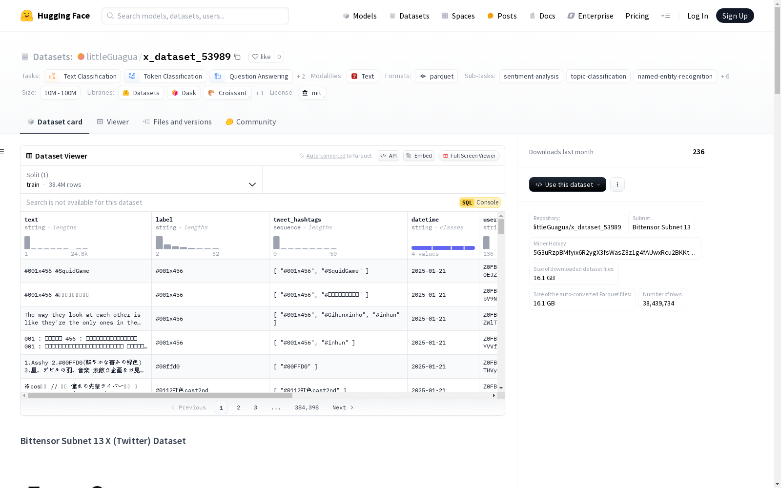Go to Spaces in the navbar

coord(458,16)
